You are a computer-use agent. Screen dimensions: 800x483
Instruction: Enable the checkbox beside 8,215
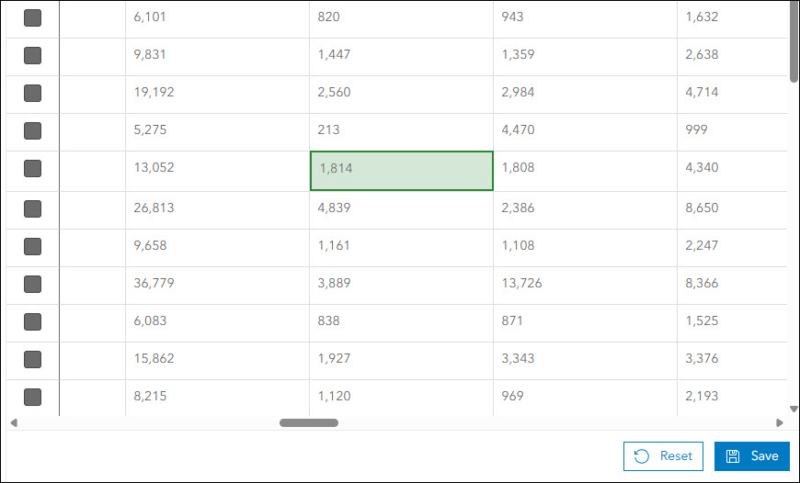tap(32, 397)
